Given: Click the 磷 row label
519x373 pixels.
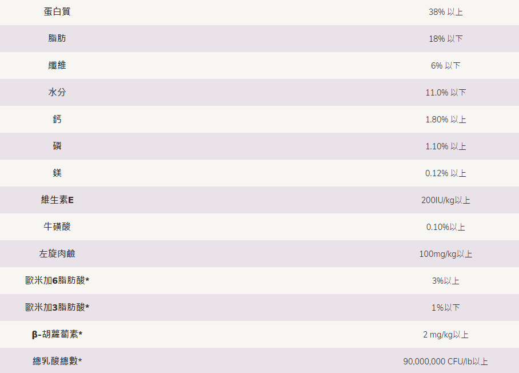Looking at the screenshot, I should click(x=57, y=146).
